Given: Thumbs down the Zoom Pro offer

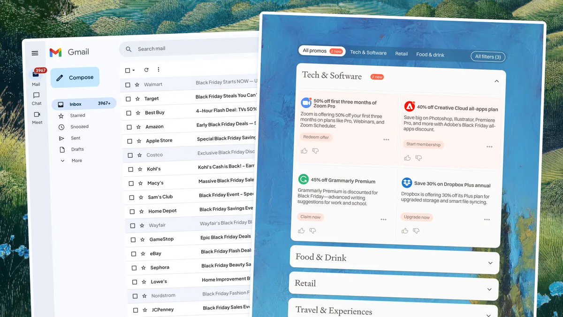Looking at the screenshot, I should tap(315, 151).
